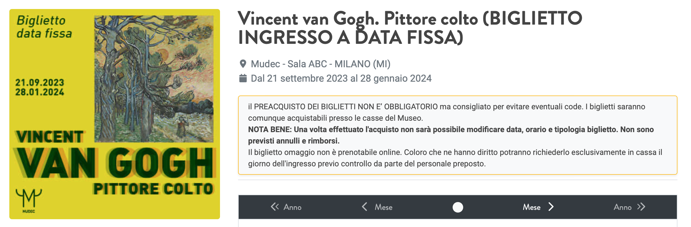Click the MUDEC logo on the poster
Viewport: 691px width, 227px height.
pyautogui.click(x=29, y=200)
